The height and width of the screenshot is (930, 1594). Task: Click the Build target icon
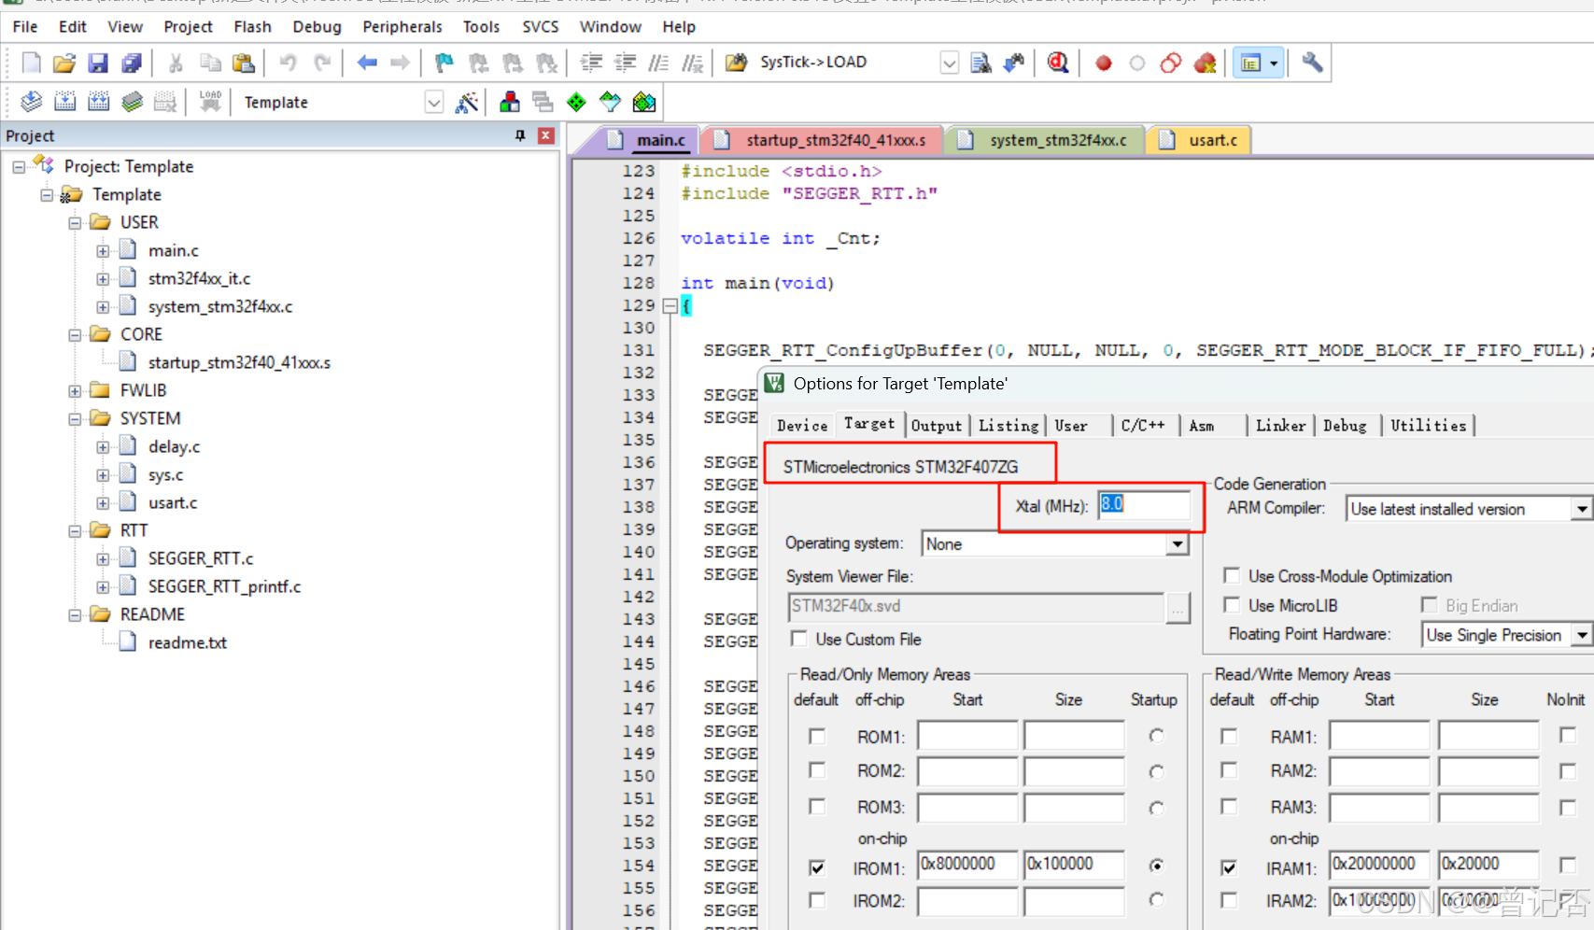tap(65, 102)
